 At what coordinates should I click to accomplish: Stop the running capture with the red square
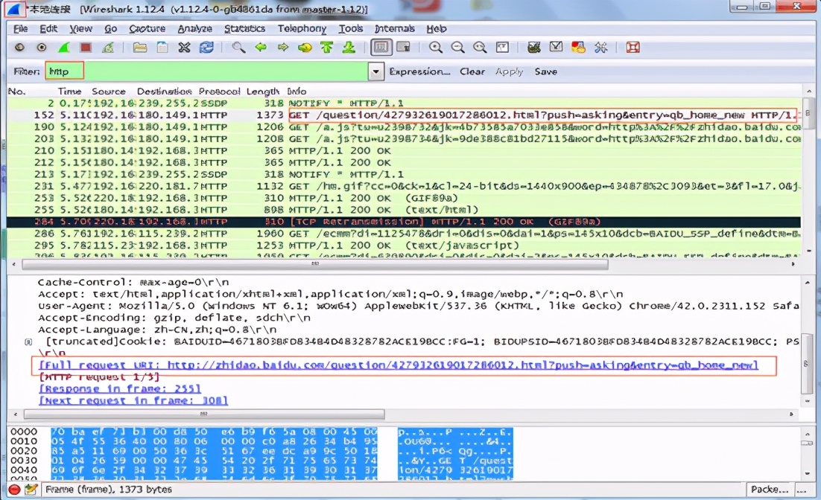tap(86, 48)
